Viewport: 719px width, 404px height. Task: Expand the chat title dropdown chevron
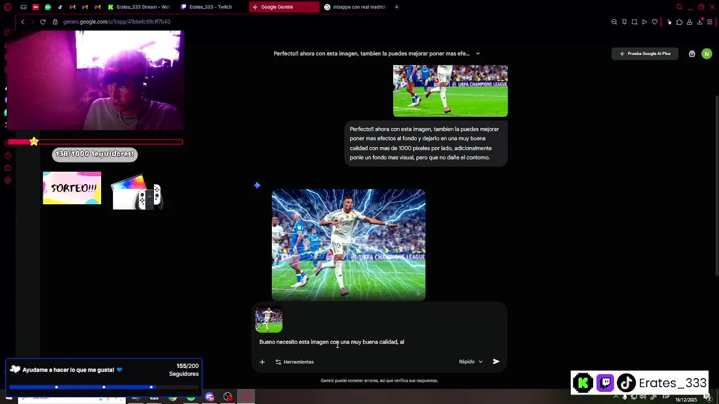pos(478,54)
